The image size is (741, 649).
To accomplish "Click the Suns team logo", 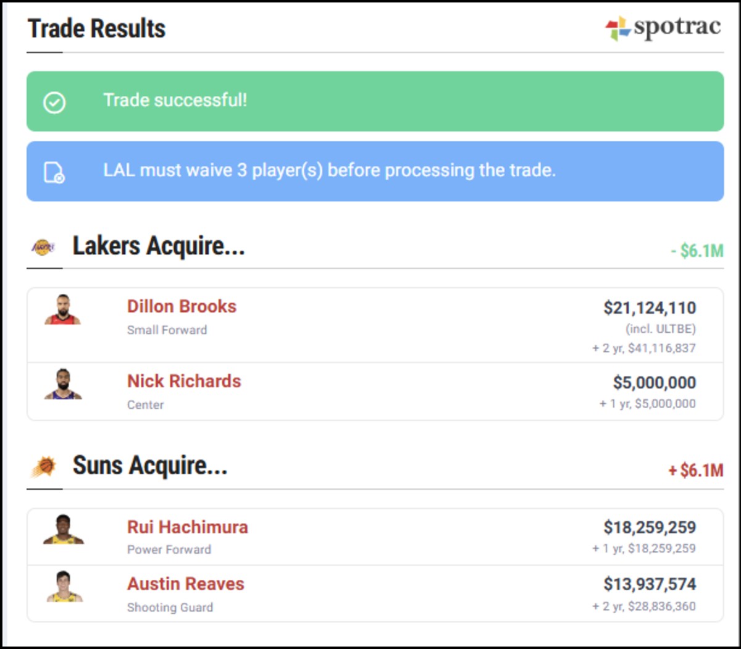I will [x=43, y=466].
